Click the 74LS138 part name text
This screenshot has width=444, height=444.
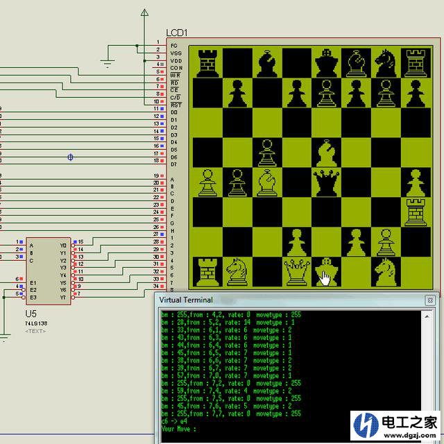[36, 323]
